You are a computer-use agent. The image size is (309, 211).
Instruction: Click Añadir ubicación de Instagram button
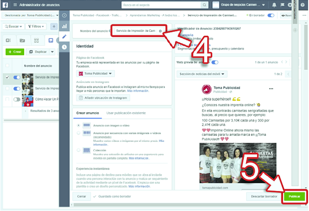[103, 98]
